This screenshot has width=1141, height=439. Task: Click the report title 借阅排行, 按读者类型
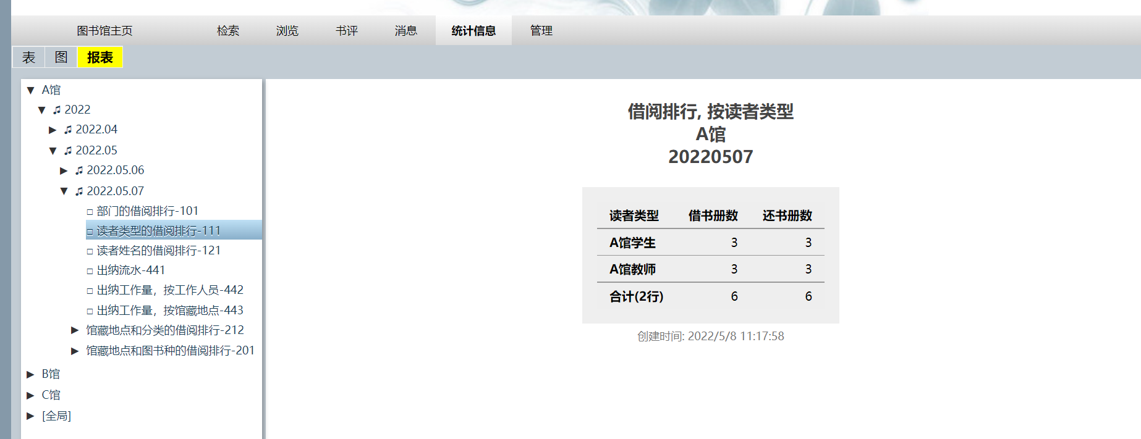(711, 112)
